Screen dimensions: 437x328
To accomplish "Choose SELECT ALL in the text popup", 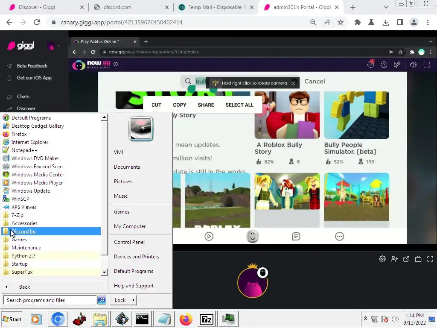I will [x=239, y=105].
